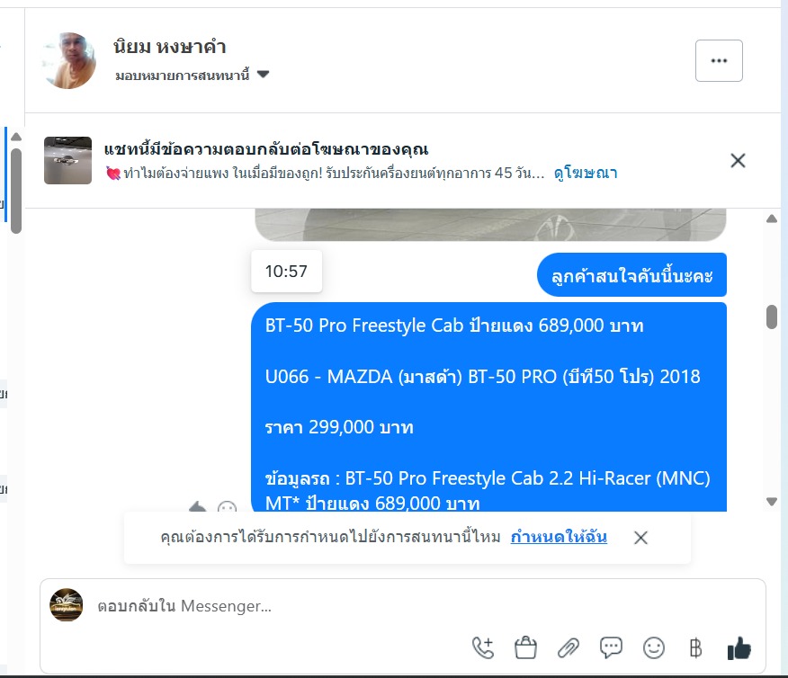Image resolution: width=788 pixels, height=678 pixels.
Task: Dismiss the assignment prompt
Action: (640, 538)
